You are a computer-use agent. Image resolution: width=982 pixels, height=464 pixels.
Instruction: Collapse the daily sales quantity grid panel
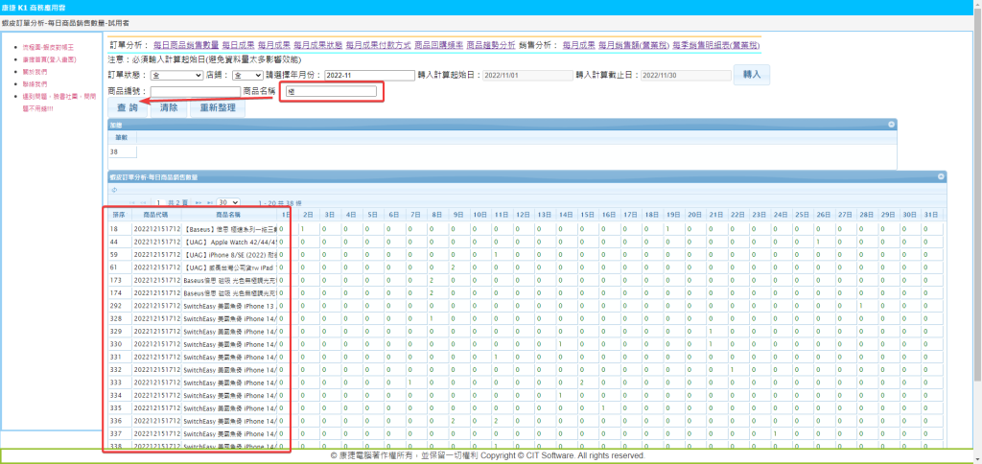pyautogui.click(x=941, y=177)
